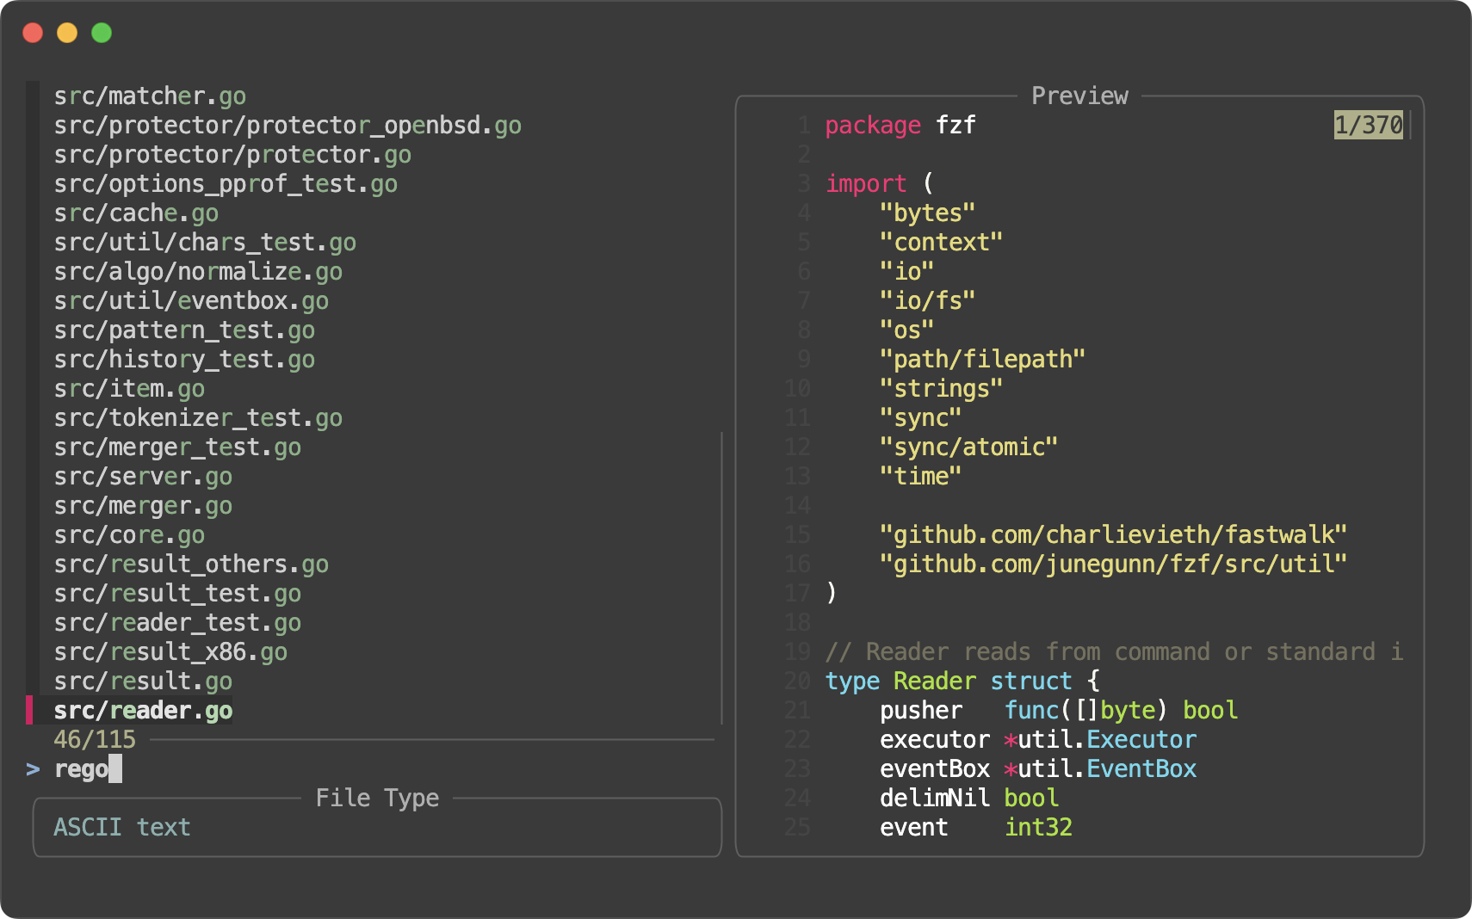This screenshot has width=1472, height=919.
Task: Choose src/util/eventbox.go in the list
Action: 191,301
